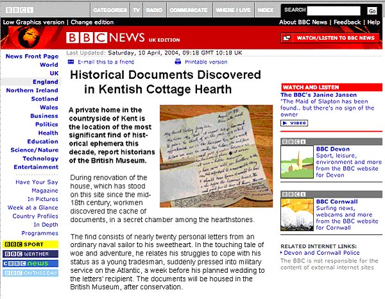Open Have Your Say
Image resolution: width=385 pixels, height=299 pixels.
(x=37, y=182)
